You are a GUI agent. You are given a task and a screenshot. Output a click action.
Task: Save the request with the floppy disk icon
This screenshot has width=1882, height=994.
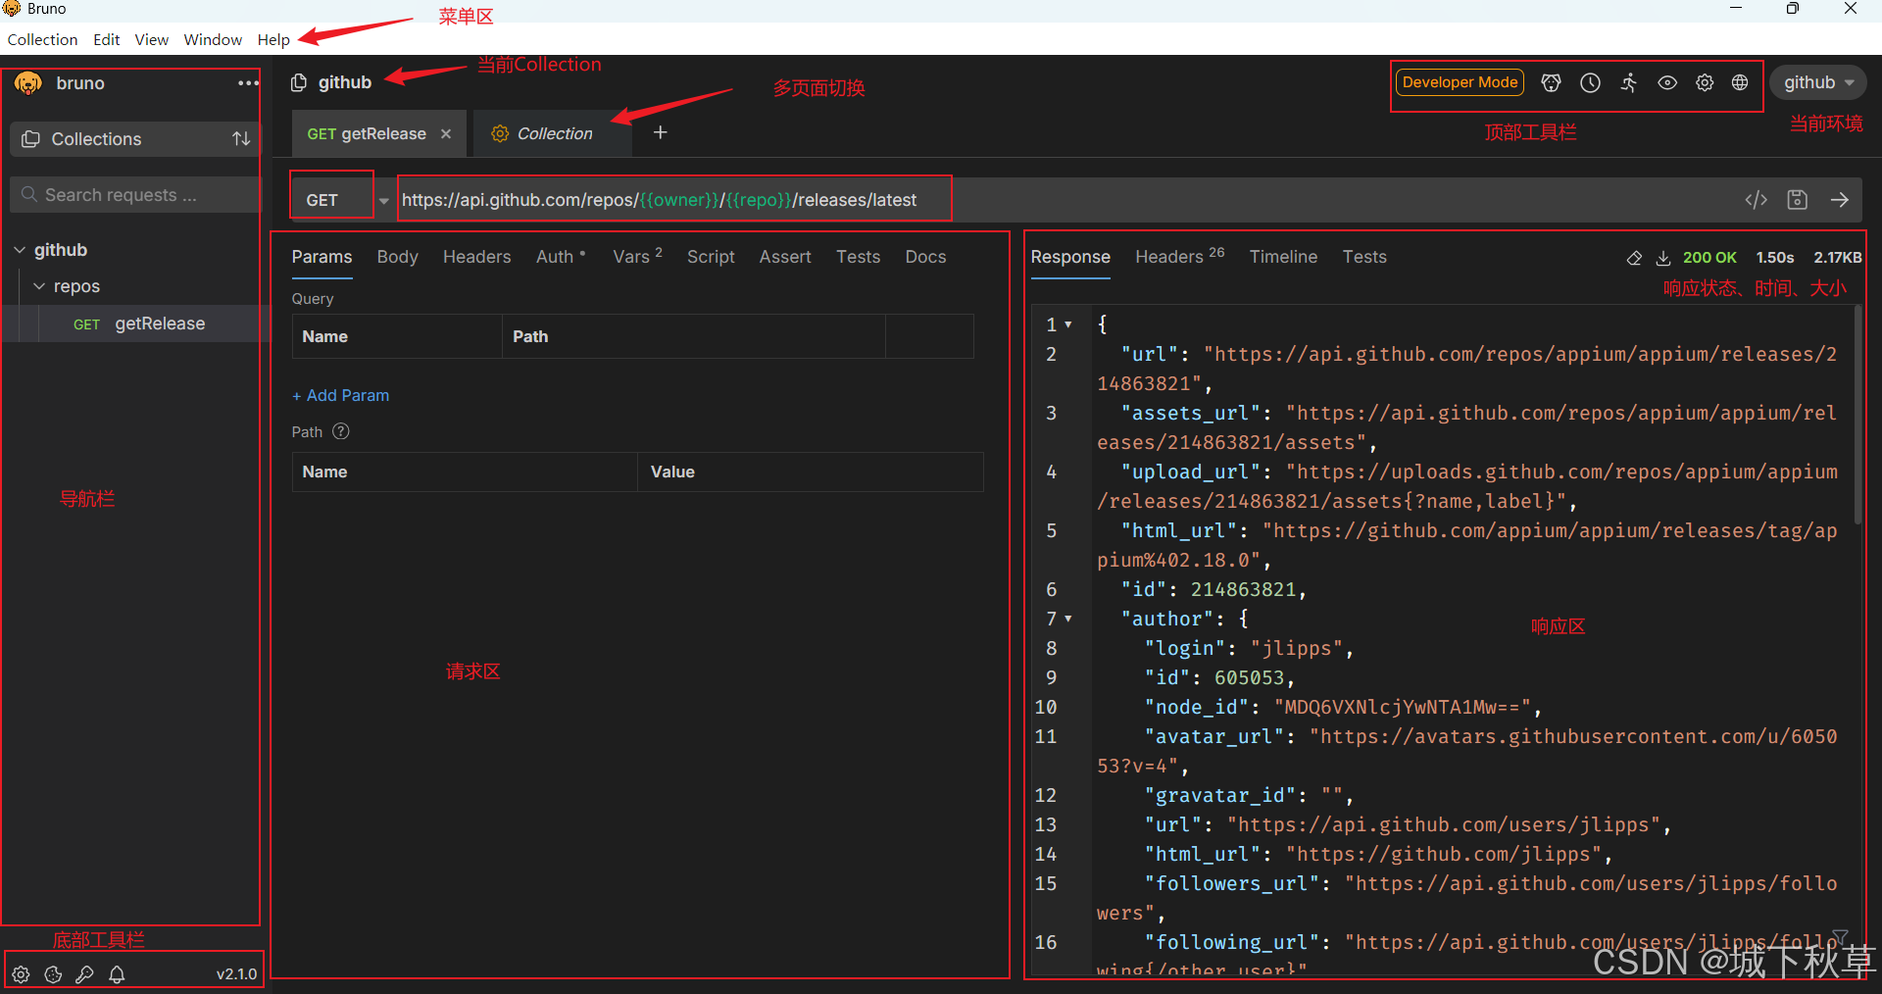click(x=1798, y=200)
